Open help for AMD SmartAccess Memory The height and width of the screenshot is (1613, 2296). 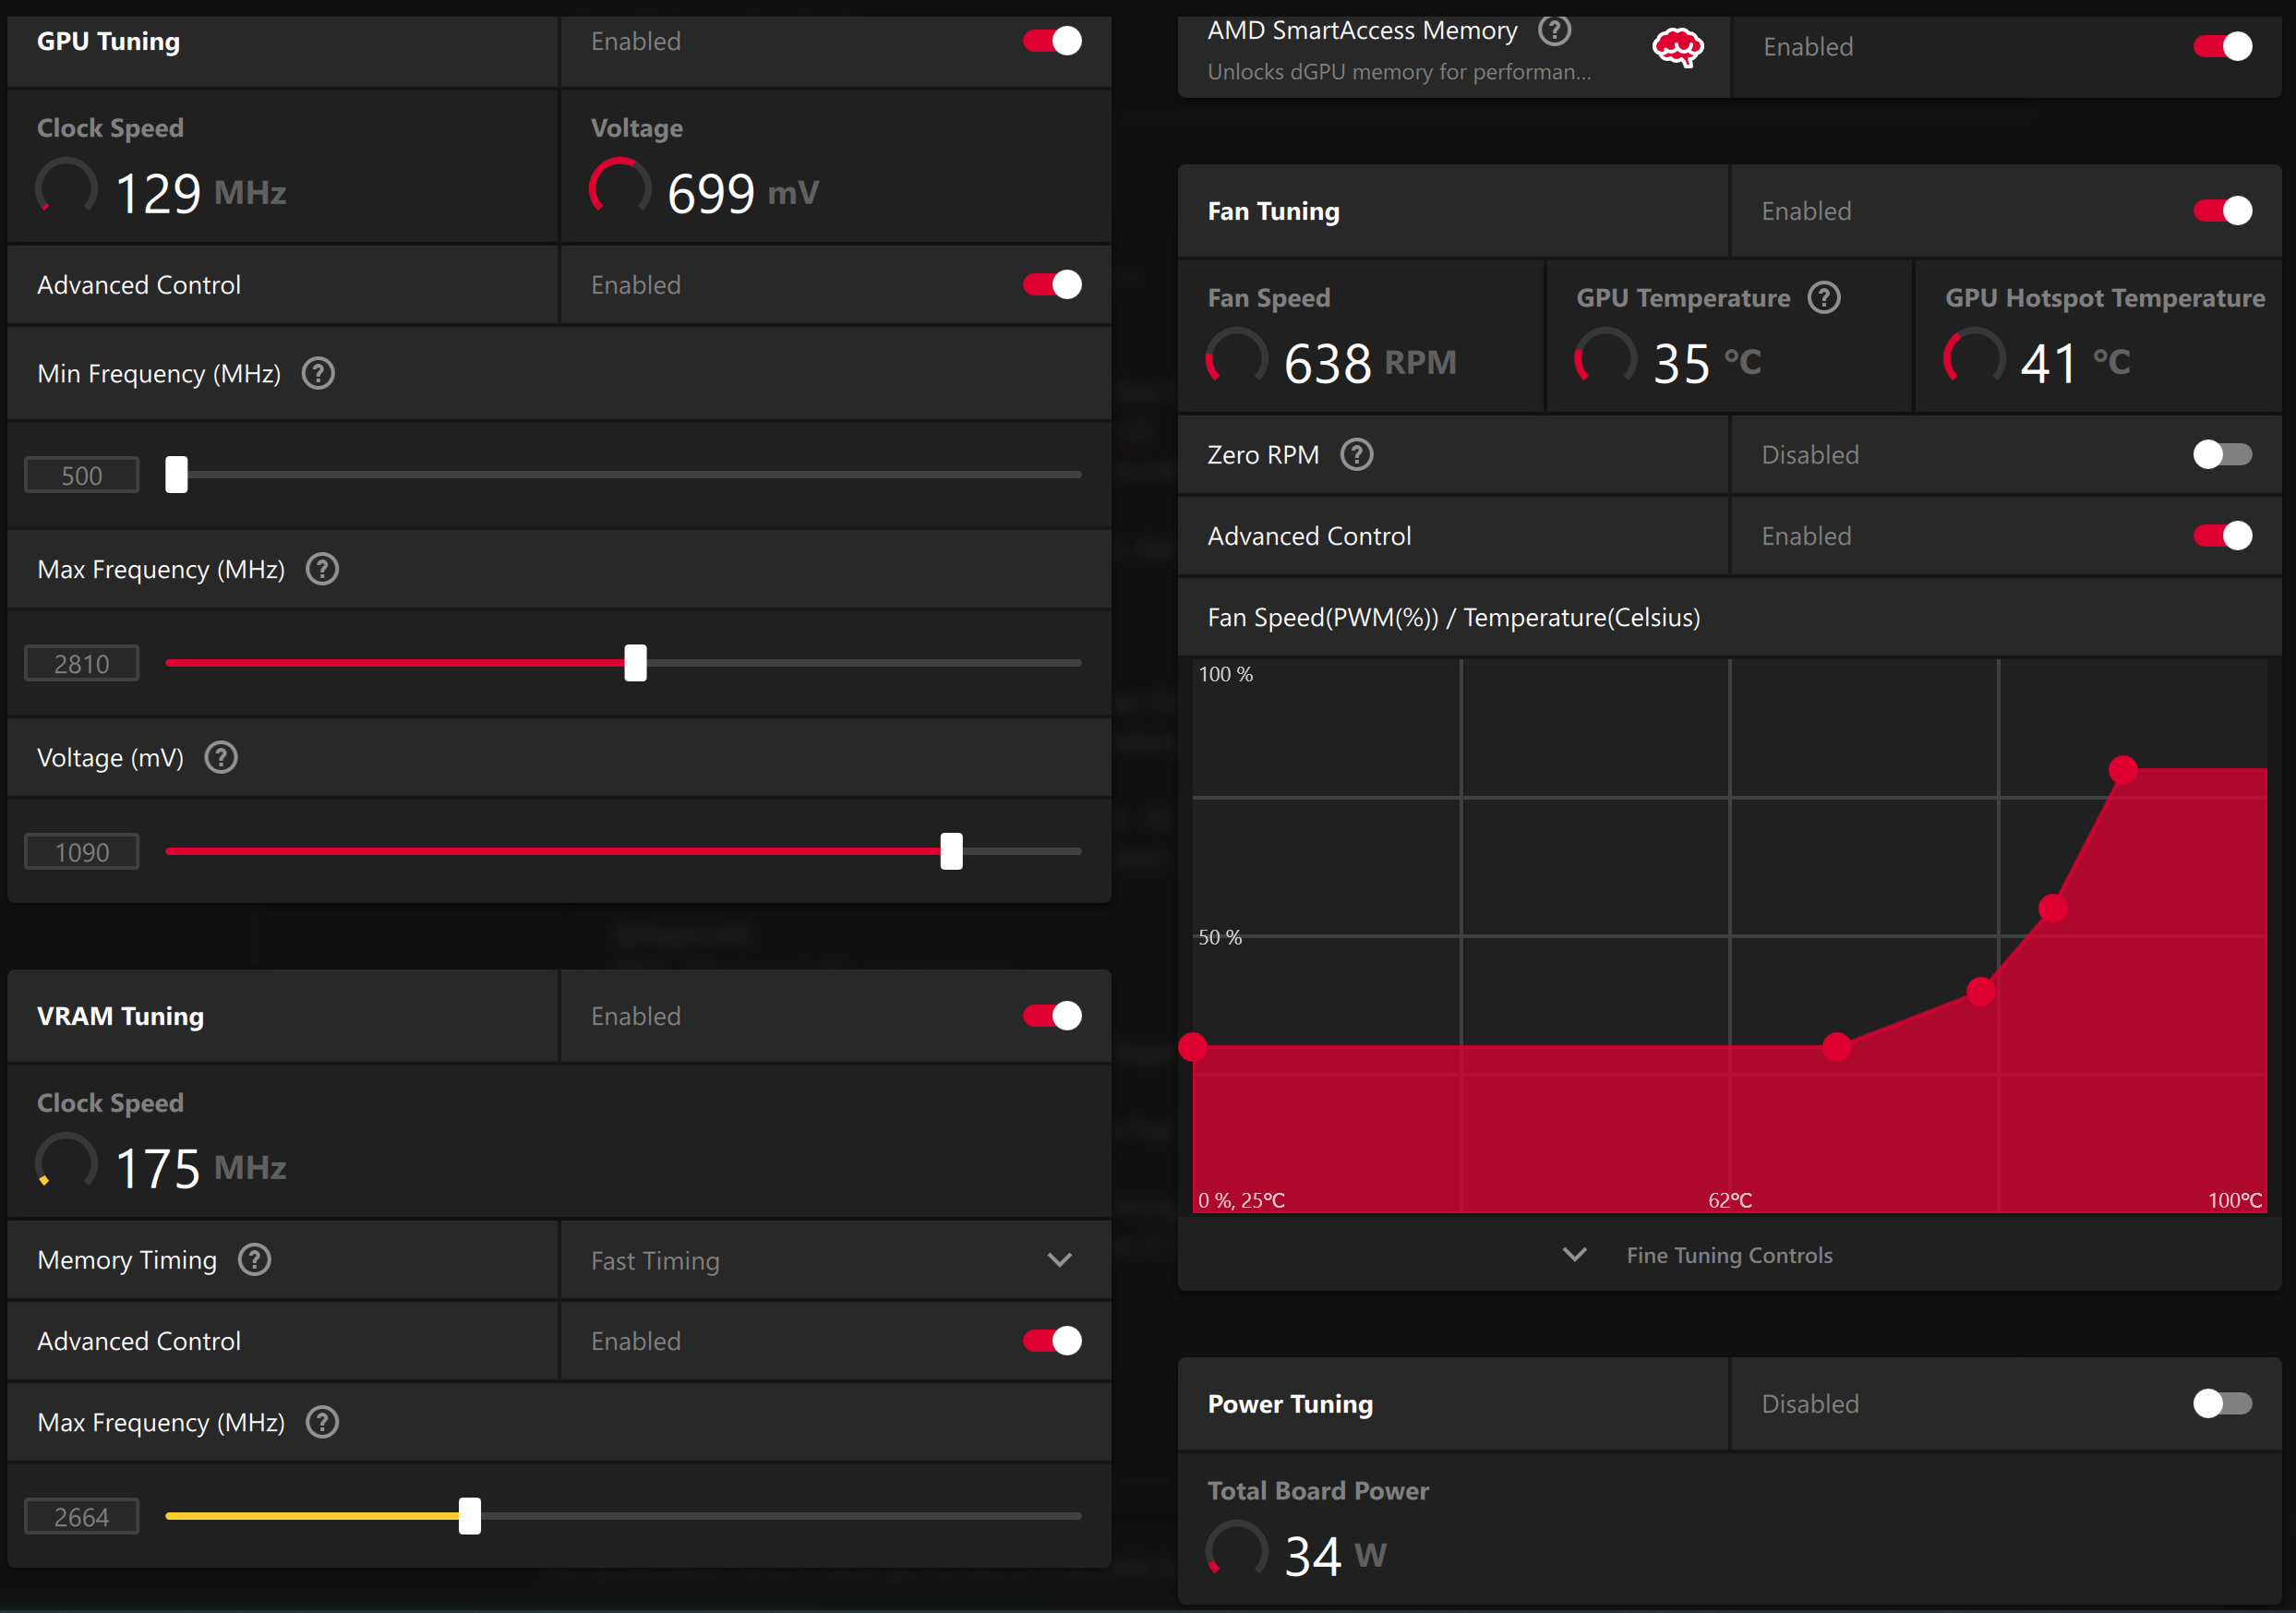point(1554,30)
